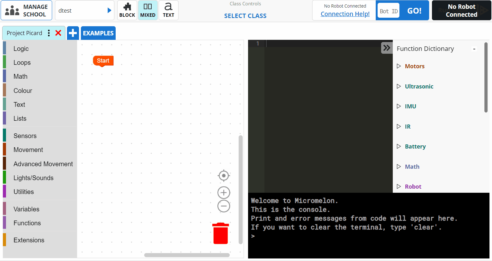Viewport: 492px width, 261px height.
Task: Close Project Picard with the red X
Action: 58,33
